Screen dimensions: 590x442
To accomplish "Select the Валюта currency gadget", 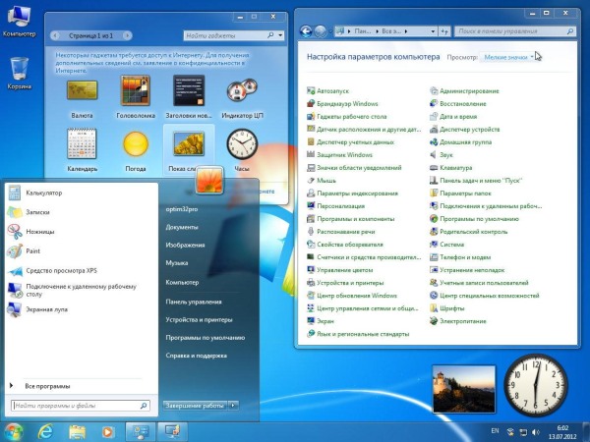I will tap(82, 92).
